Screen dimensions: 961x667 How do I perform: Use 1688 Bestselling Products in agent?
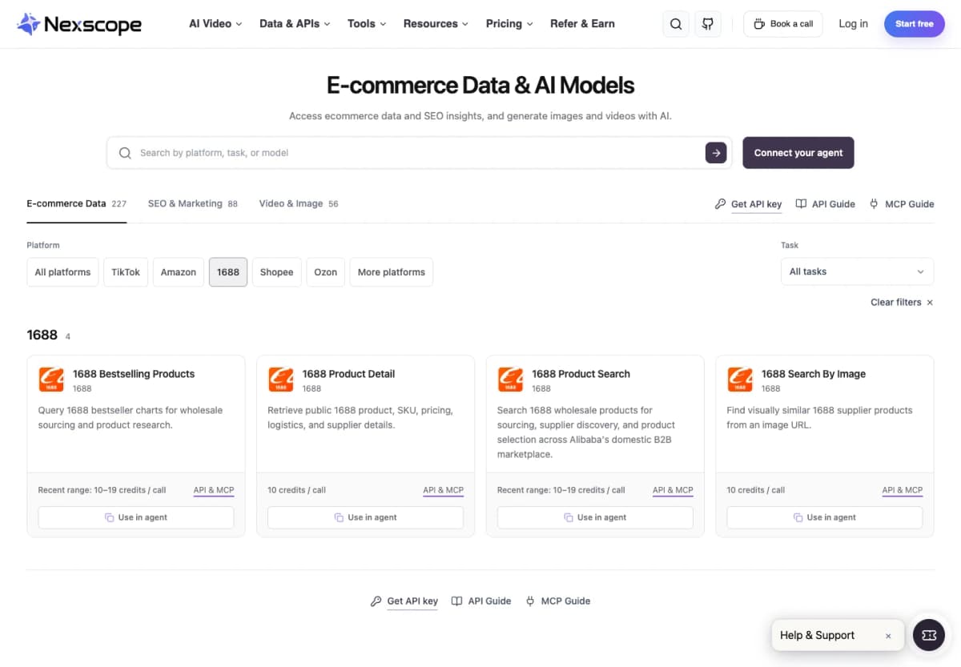pyautogui.click(x=136, y=517)
